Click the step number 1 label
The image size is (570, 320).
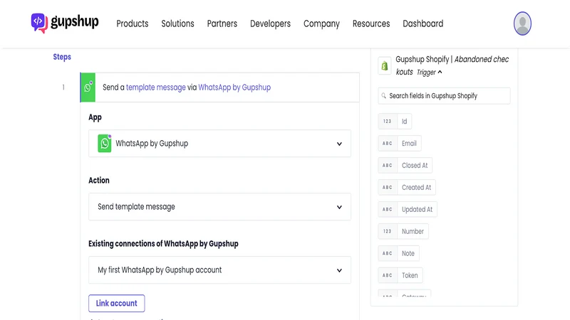(x=63, y=87)
